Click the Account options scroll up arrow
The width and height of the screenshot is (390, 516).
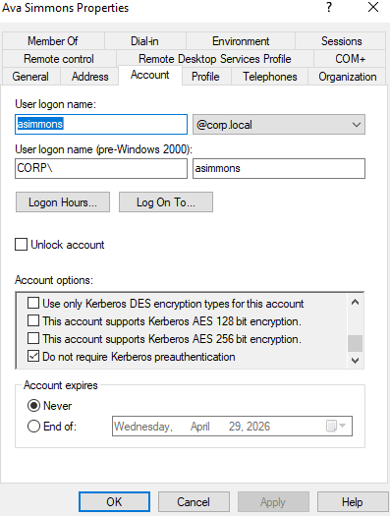356,302
